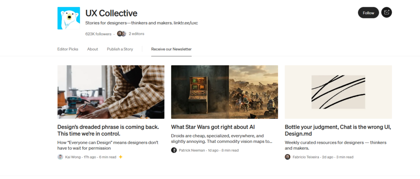This screenshot has height=179, width=420.
Task: Open Patrick Neeman's author avatar
Action: 174,150
